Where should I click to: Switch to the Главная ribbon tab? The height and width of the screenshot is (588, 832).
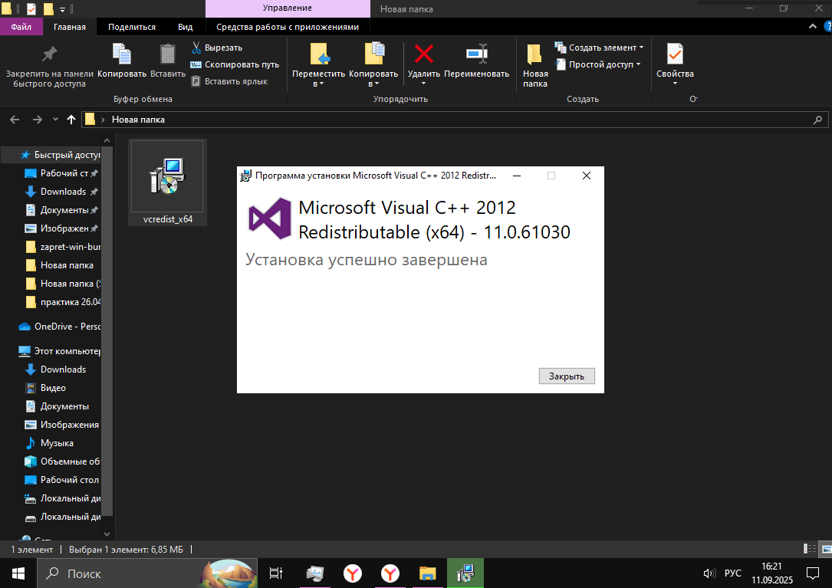(x=70, y=27)
